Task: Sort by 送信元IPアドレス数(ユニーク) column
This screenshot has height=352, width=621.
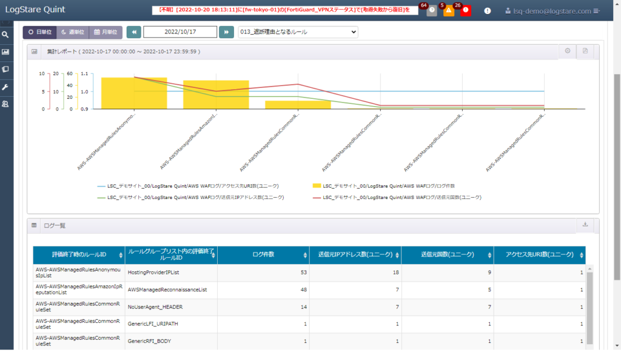Action: coord(355,255)
